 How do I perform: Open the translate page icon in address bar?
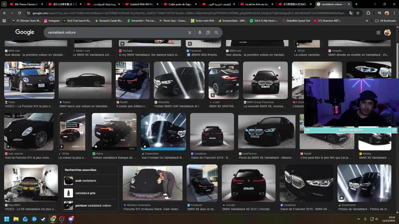351,13
